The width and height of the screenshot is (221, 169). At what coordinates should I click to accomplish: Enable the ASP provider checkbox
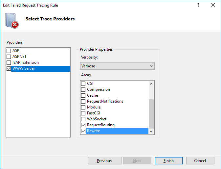9,51
